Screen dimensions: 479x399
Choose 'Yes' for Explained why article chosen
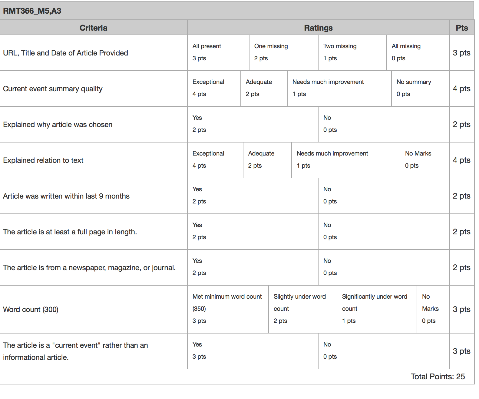coord(253,124)
